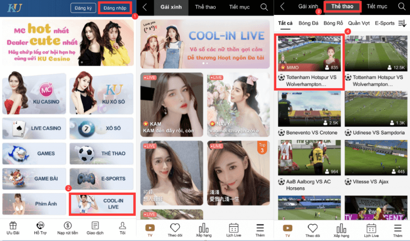Image resolution: width=410 pixels, height=241 pixels.
Task: Open the KAM live stream
Action: click(172, 105)
